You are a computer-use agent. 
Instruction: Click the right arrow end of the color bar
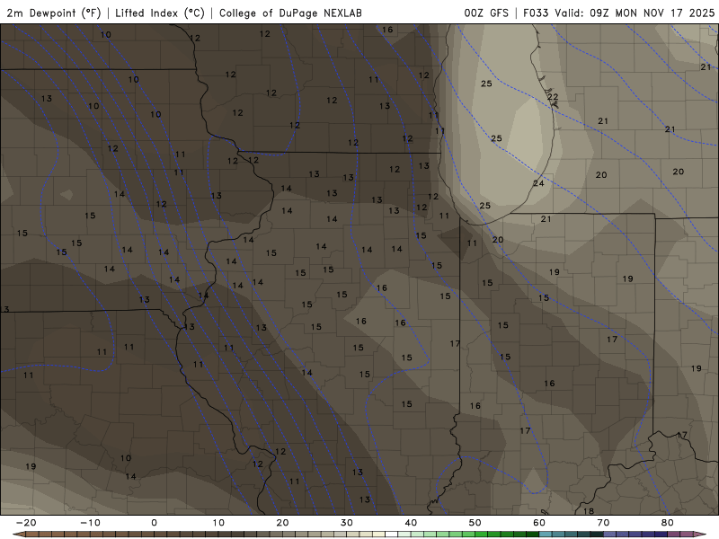[701, 535]
